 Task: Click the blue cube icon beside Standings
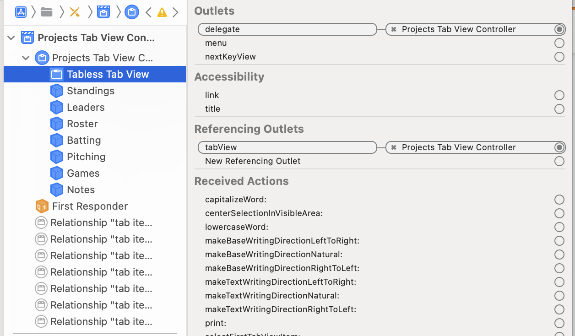click(x=56, y=91)
